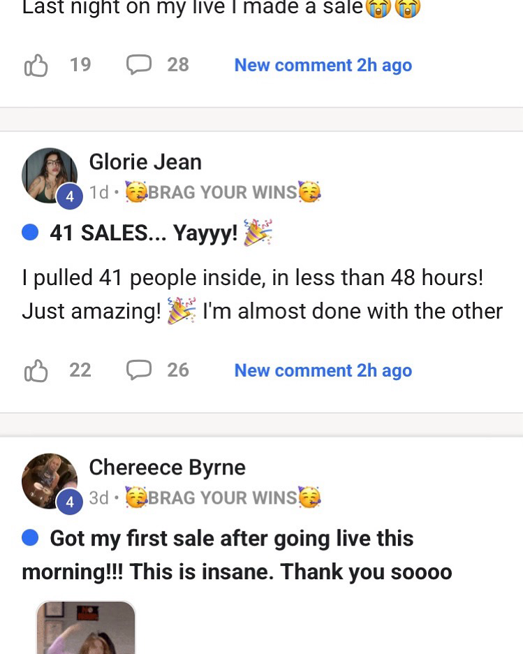This screenshot has height=654, width=523.
Task: Open the Chereece Byrne name link
Action: pyautogui.click(x=167, y=467)
